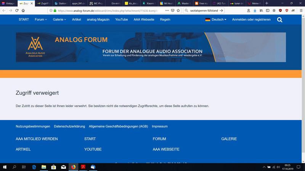The width and height of the screenshot is (305, 171).
Task: Launch Microsoft Edge from taskbar
Action: pos(34,167)
